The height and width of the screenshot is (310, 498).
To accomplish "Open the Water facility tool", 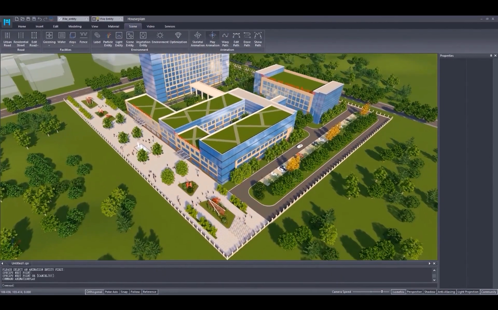I will click(x=61, y=38).
